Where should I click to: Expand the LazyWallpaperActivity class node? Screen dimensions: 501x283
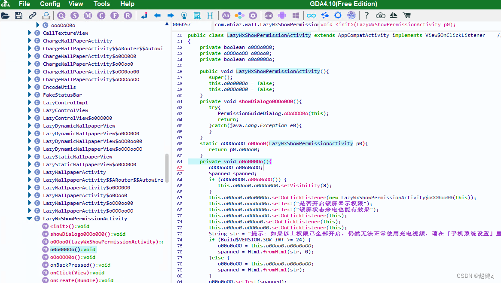[29, 172]
